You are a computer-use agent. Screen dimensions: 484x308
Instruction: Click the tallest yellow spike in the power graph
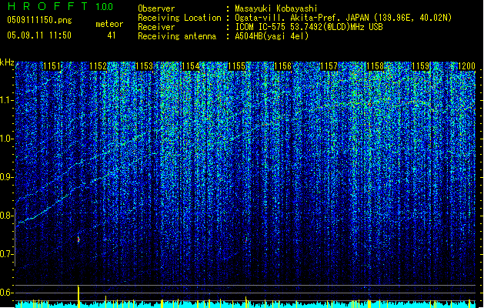click(x=78, y=296)
